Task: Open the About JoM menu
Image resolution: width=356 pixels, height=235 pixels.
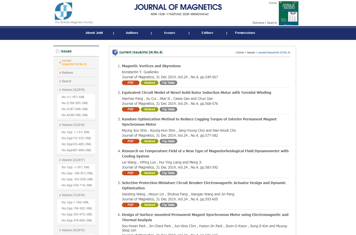Action: [94, 33]
